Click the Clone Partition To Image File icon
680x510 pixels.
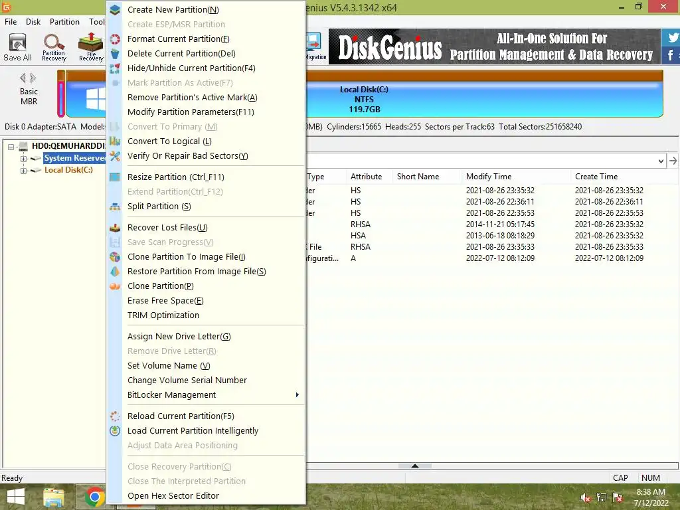pyautogui.click(x=115, y=257)
